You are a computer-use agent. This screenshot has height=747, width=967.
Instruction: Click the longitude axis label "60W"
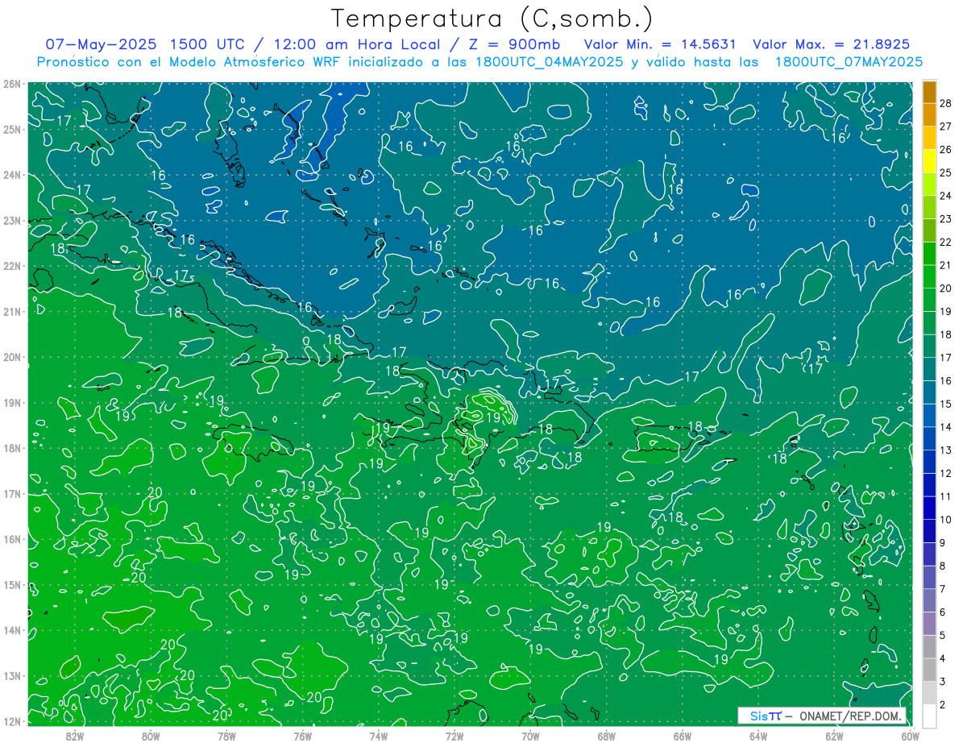[911, 736]
